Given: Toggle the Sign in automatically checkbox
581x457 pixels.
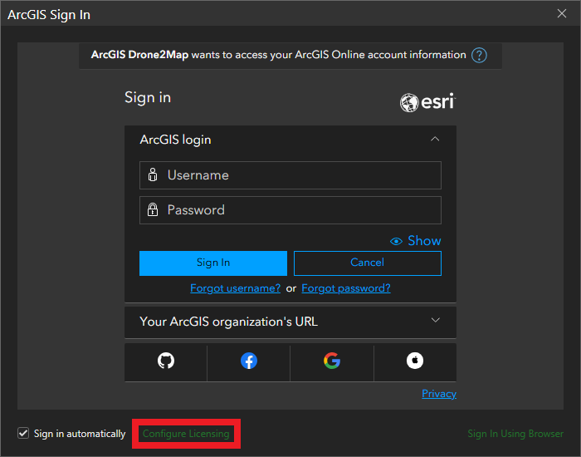Looking at the screenshot, I should [x=23, y=433].
